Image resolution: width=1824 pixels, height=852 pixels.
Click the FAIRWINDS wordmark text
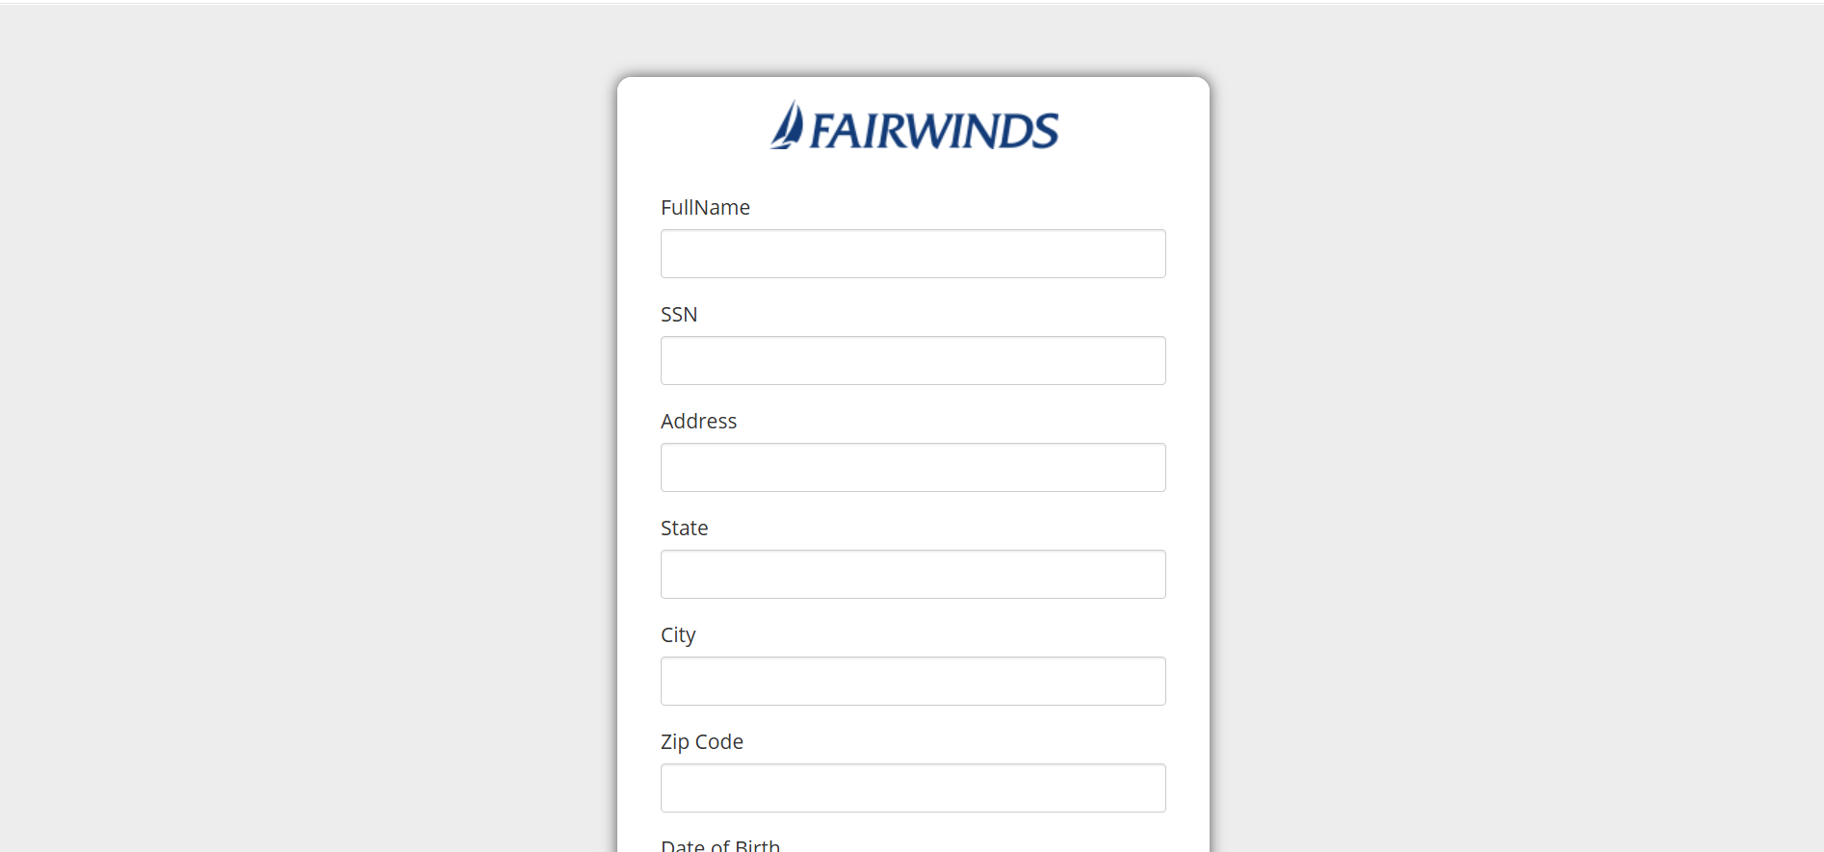[933, 131]
